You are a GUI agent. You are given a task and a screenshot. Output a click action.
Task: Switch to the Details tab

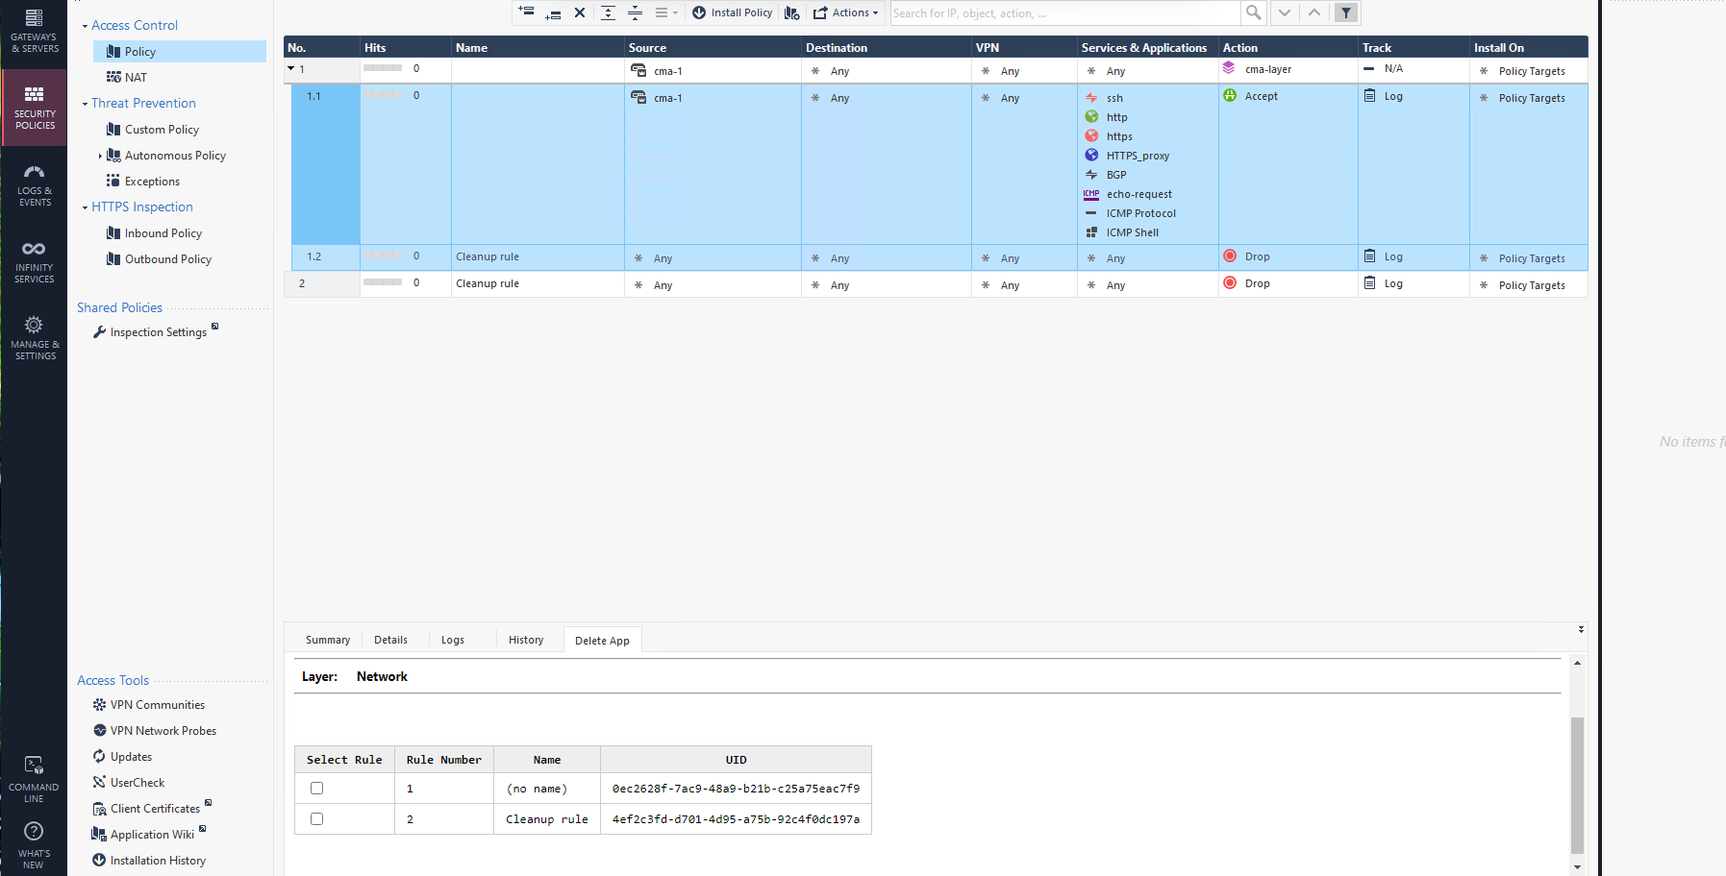pyautogui.click(x=390, y=640)
